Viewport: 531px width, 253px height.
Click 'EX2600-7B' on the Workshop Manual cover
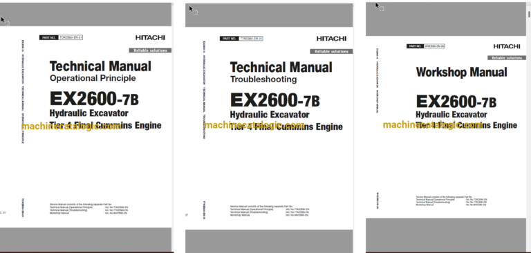pyautogui.click(x=456, y=102)
